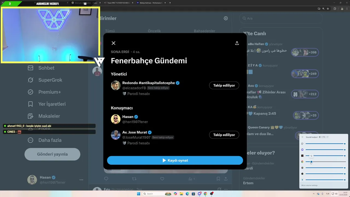
Task: Open account menu dots next to Hasan
Action: 81,180
